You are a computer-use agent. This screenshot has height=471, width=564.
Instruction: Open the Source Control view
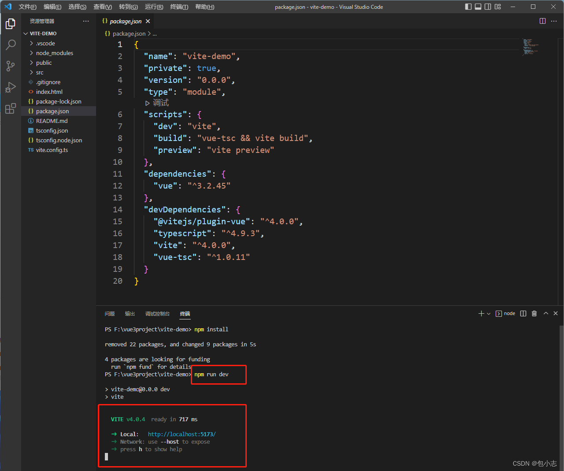[11, 66]
